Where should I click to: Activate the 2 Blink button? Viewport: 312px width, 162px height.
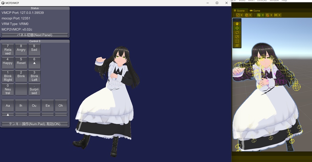(x=21, y=76)
